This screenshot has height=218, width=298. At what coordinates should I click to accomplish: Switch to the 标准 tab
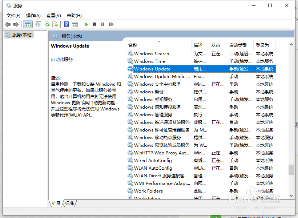click(69, 203)
